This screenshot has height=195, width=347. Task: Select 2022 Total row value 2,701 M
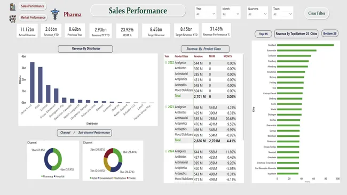200,96
